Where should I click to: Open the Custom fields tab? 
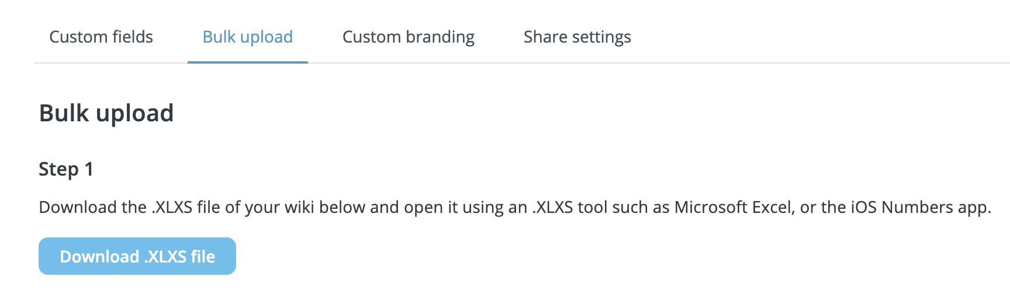point(101,37)
